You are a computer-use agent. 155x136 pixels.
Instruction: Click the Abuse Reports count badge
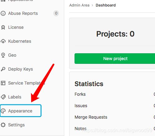point(56,13)
